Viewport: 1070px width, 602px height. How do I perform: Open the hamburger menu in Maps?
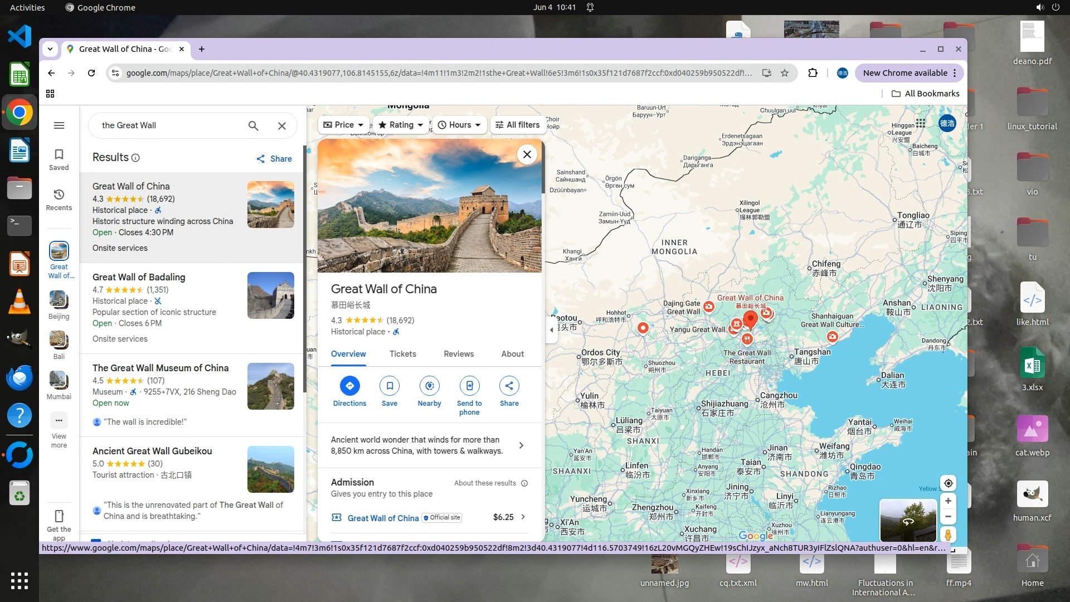[59, 125]
